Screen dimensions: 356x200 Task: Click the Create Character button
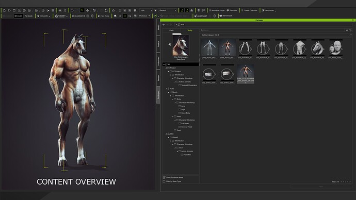249,10
